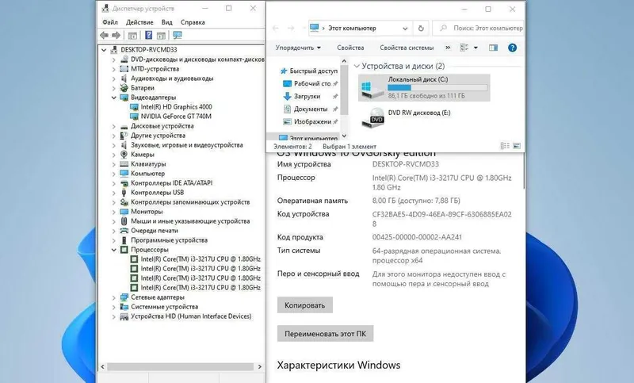The height and width of the screenshot is (383, 634).
Task: Click the Контроллеры USB icon
Action: 124,193
